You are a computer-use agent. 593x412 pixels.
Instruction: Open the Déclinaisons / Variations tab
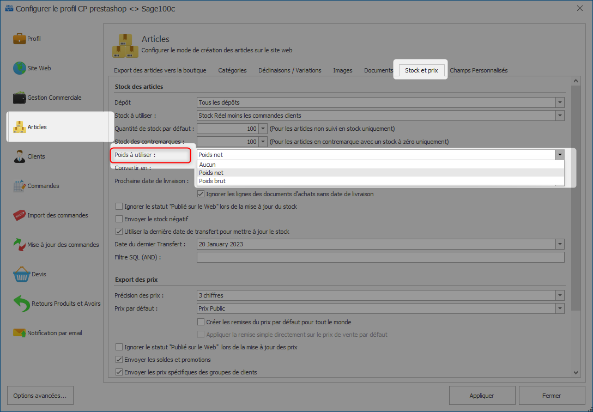coord(290,70)
